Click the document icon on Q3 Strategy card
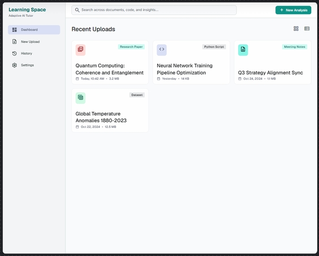 click(x=243, y=50)
